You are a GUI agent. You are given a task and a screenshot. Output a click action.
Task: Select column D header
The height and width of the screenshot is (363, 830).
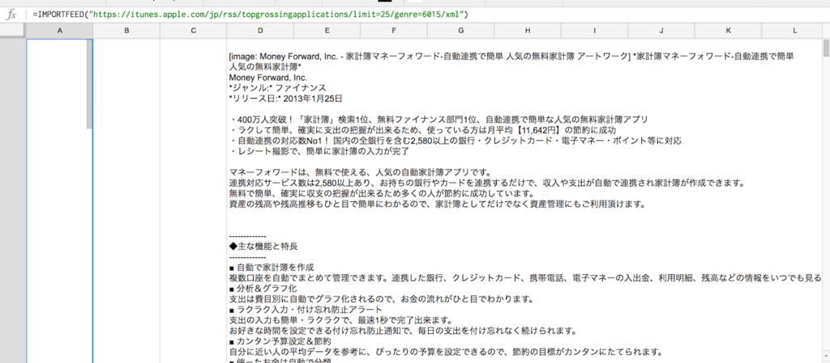pyautogui.click(x=260, y=31)
